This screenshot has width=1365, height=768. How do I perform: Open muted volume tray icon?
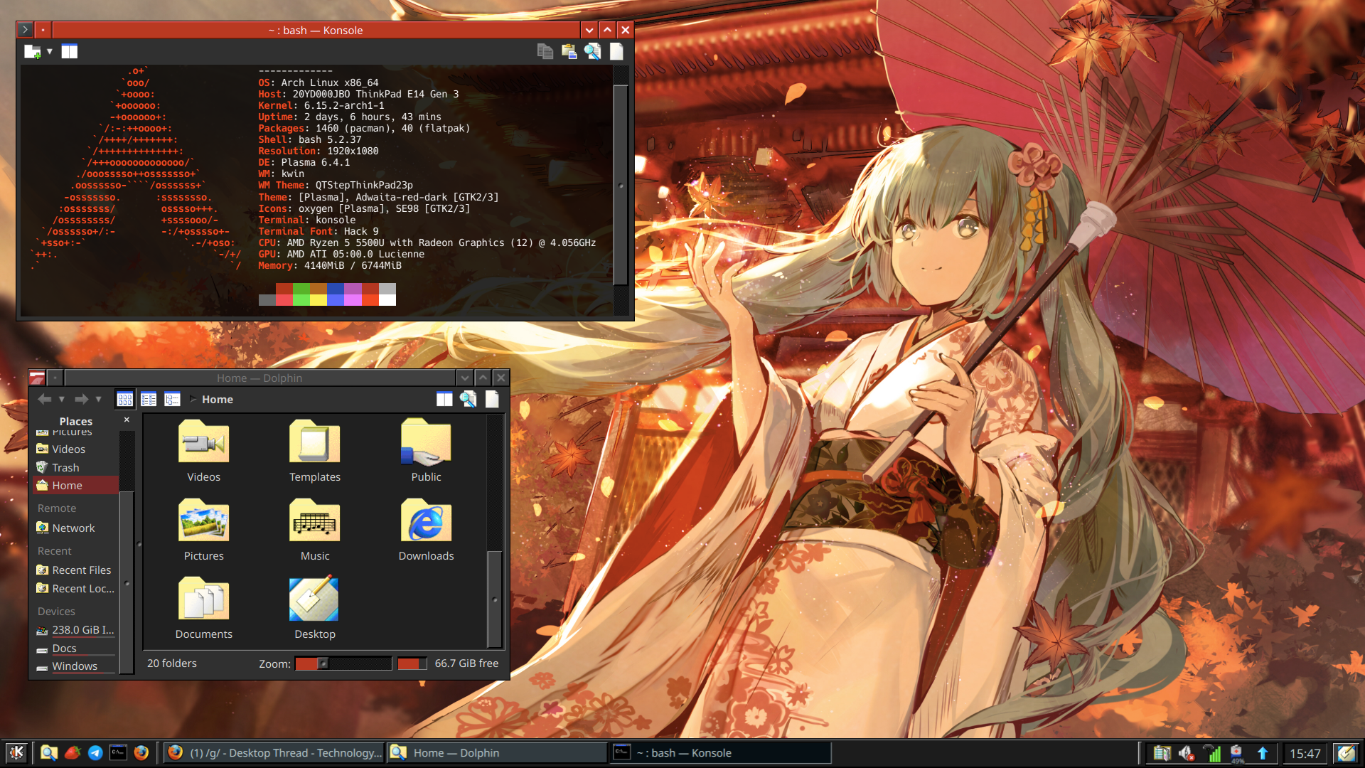click(1187, 753)
